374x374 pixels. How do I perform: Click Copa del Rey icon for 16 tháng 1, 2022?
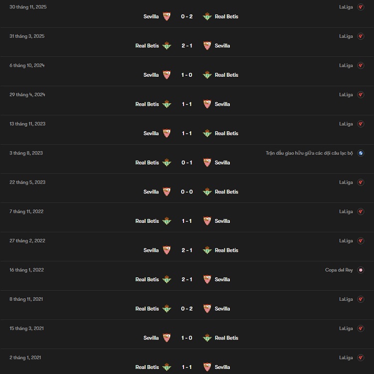361,270
